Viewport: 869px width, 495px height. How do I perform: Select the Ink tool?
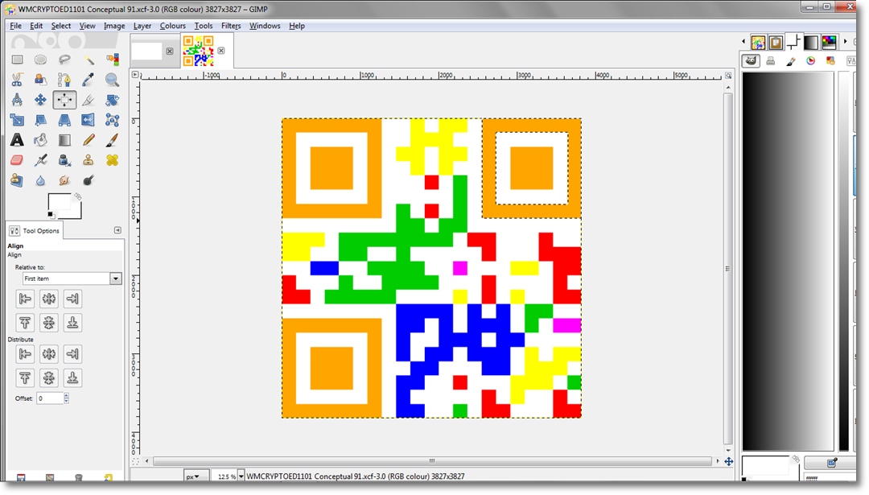pos(64,160)
